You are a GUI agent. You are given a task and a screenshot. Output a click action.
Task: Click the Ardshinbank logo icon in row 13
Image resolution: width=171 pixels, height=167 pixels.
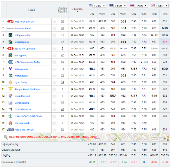pyautogui.click(x=11, y=103)
